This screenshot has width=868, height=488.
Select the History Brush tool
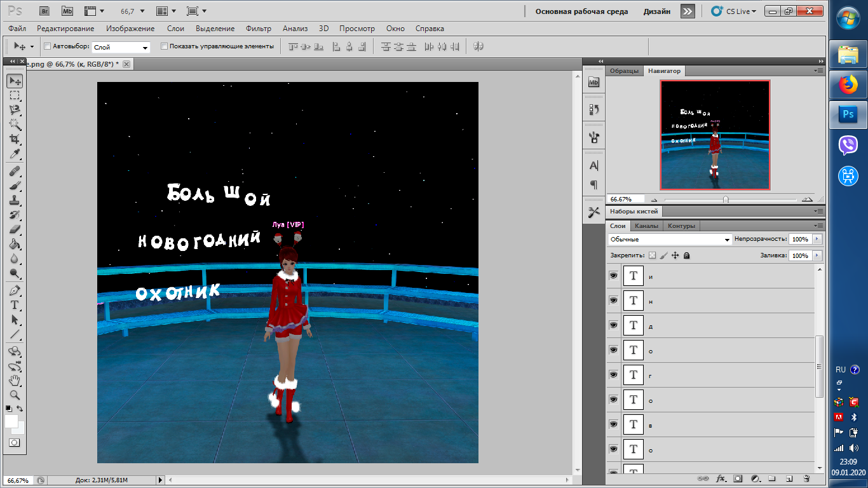pos(15,215)
